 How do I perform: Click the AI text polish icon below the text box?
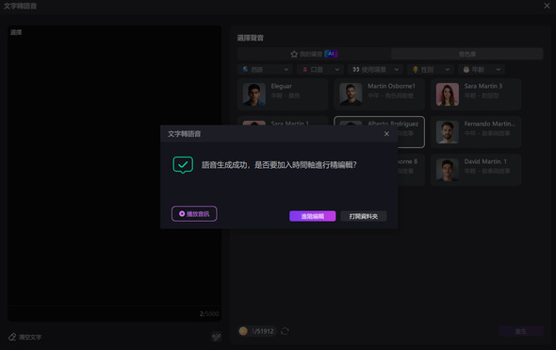click(x=216, y=337)
